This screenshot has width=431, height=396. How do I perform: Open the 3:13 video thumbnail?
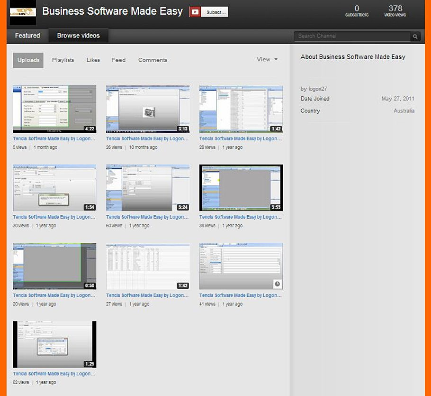pyautogui.click(x=148, y=109)
